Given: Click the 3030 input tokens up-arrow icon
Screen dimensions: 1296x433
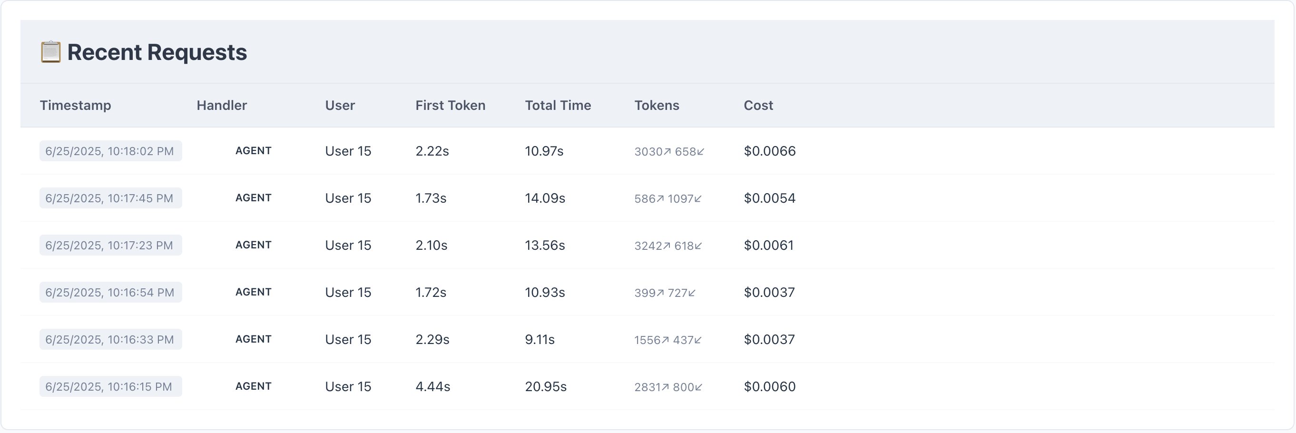Looking at the screenshot, I should [667, 151].
